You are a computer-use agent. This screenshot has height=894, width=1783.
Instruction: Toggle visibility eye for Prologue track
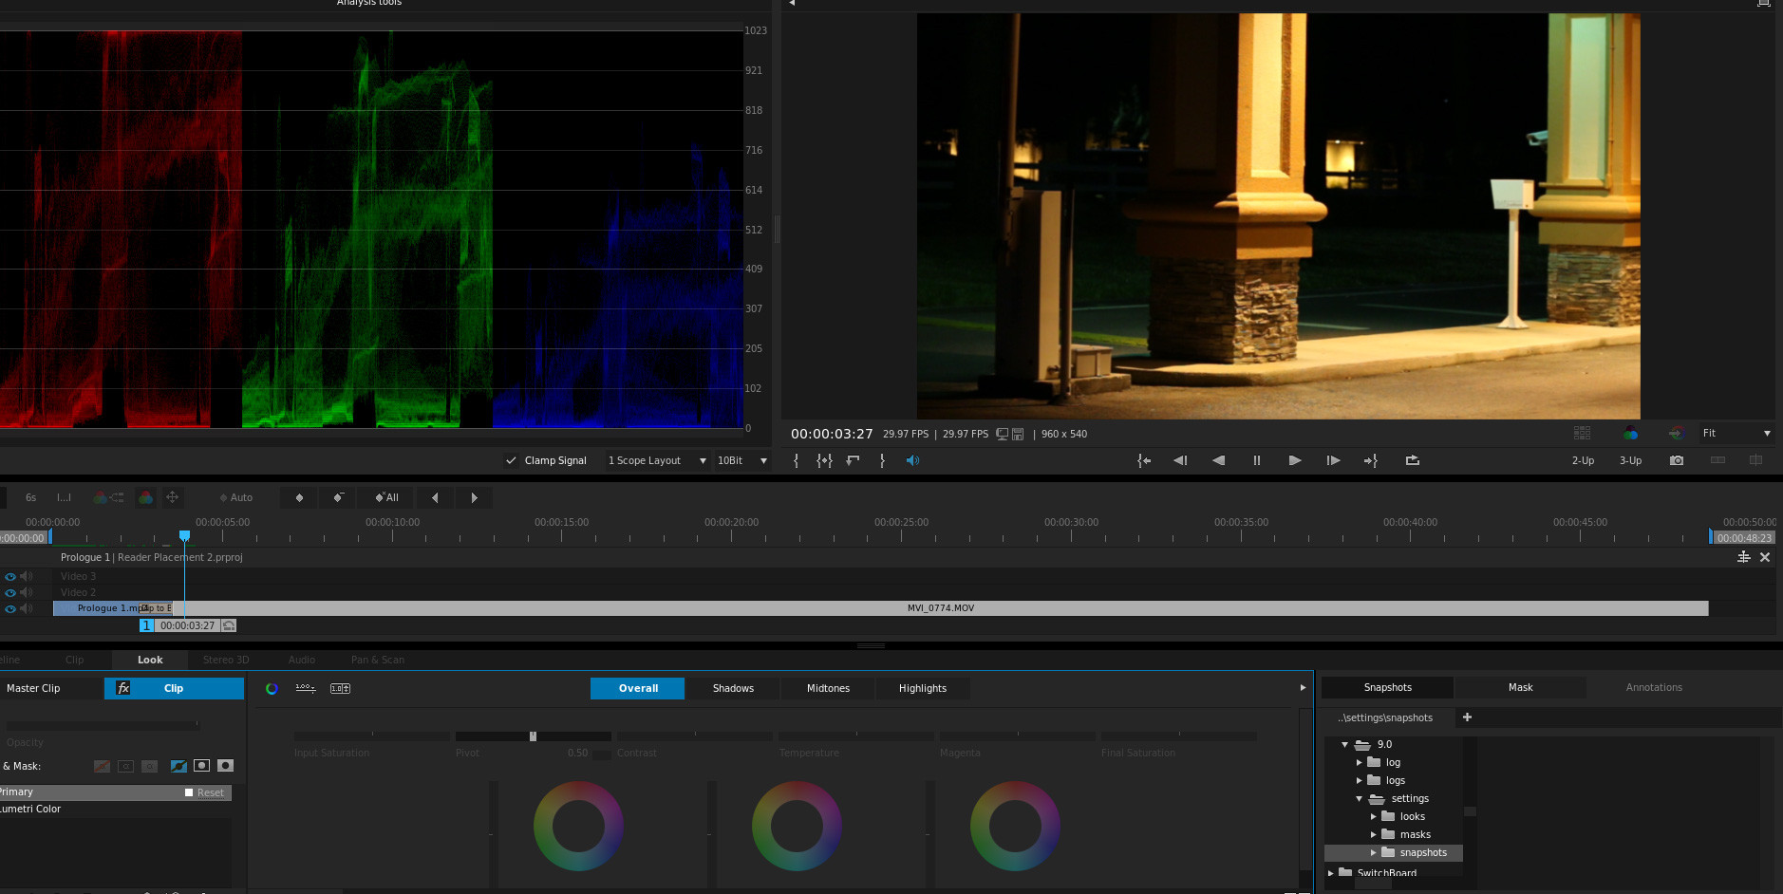(x=10, y=608)
